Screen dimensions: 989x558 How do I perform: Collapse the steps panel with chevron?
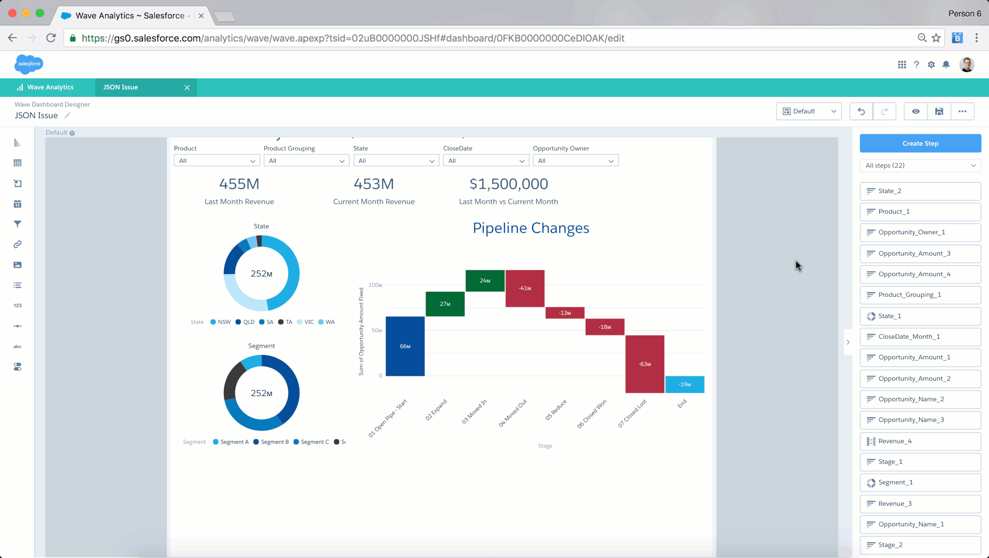pyautogui.click(x=848, y=342)
